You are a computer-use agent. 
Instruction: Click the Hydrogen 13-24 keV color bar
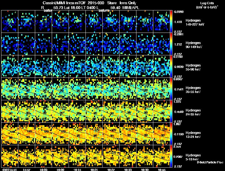171,134
